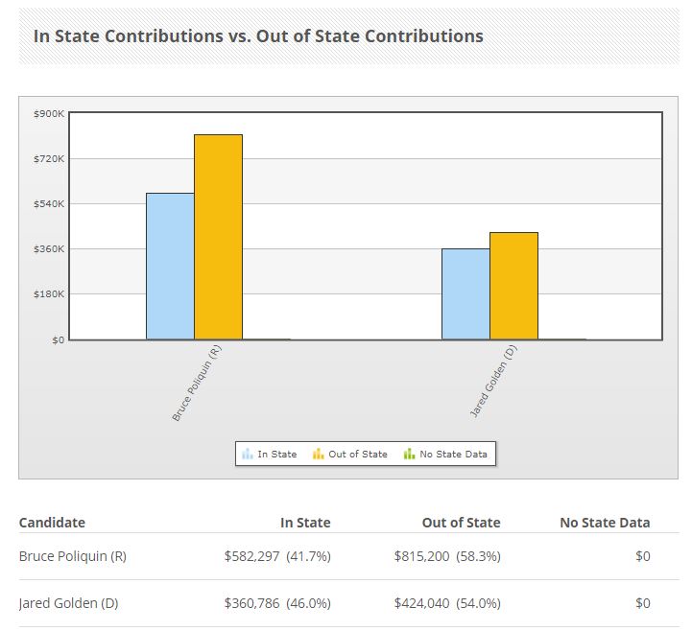
Task: Select Bruce Poliquin's blue In State bar
Action: 170,267
